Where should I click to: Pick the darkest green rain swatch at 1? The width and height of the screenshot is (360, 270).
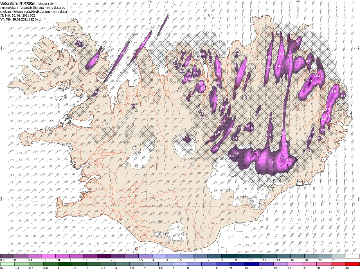tap(65, 264)
